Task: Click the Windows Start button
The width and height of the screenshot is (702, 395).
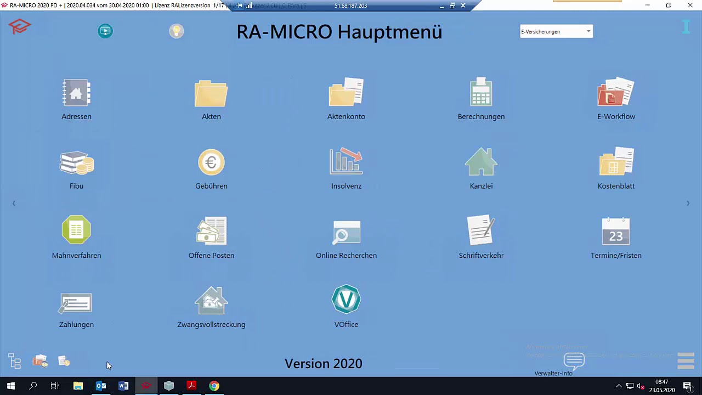Action: tap(11, 386)
